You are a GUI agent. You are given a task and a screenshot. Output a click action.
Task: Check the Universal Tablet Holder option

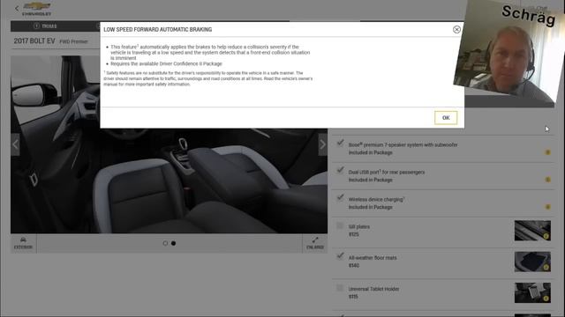[x=340, y=288]
